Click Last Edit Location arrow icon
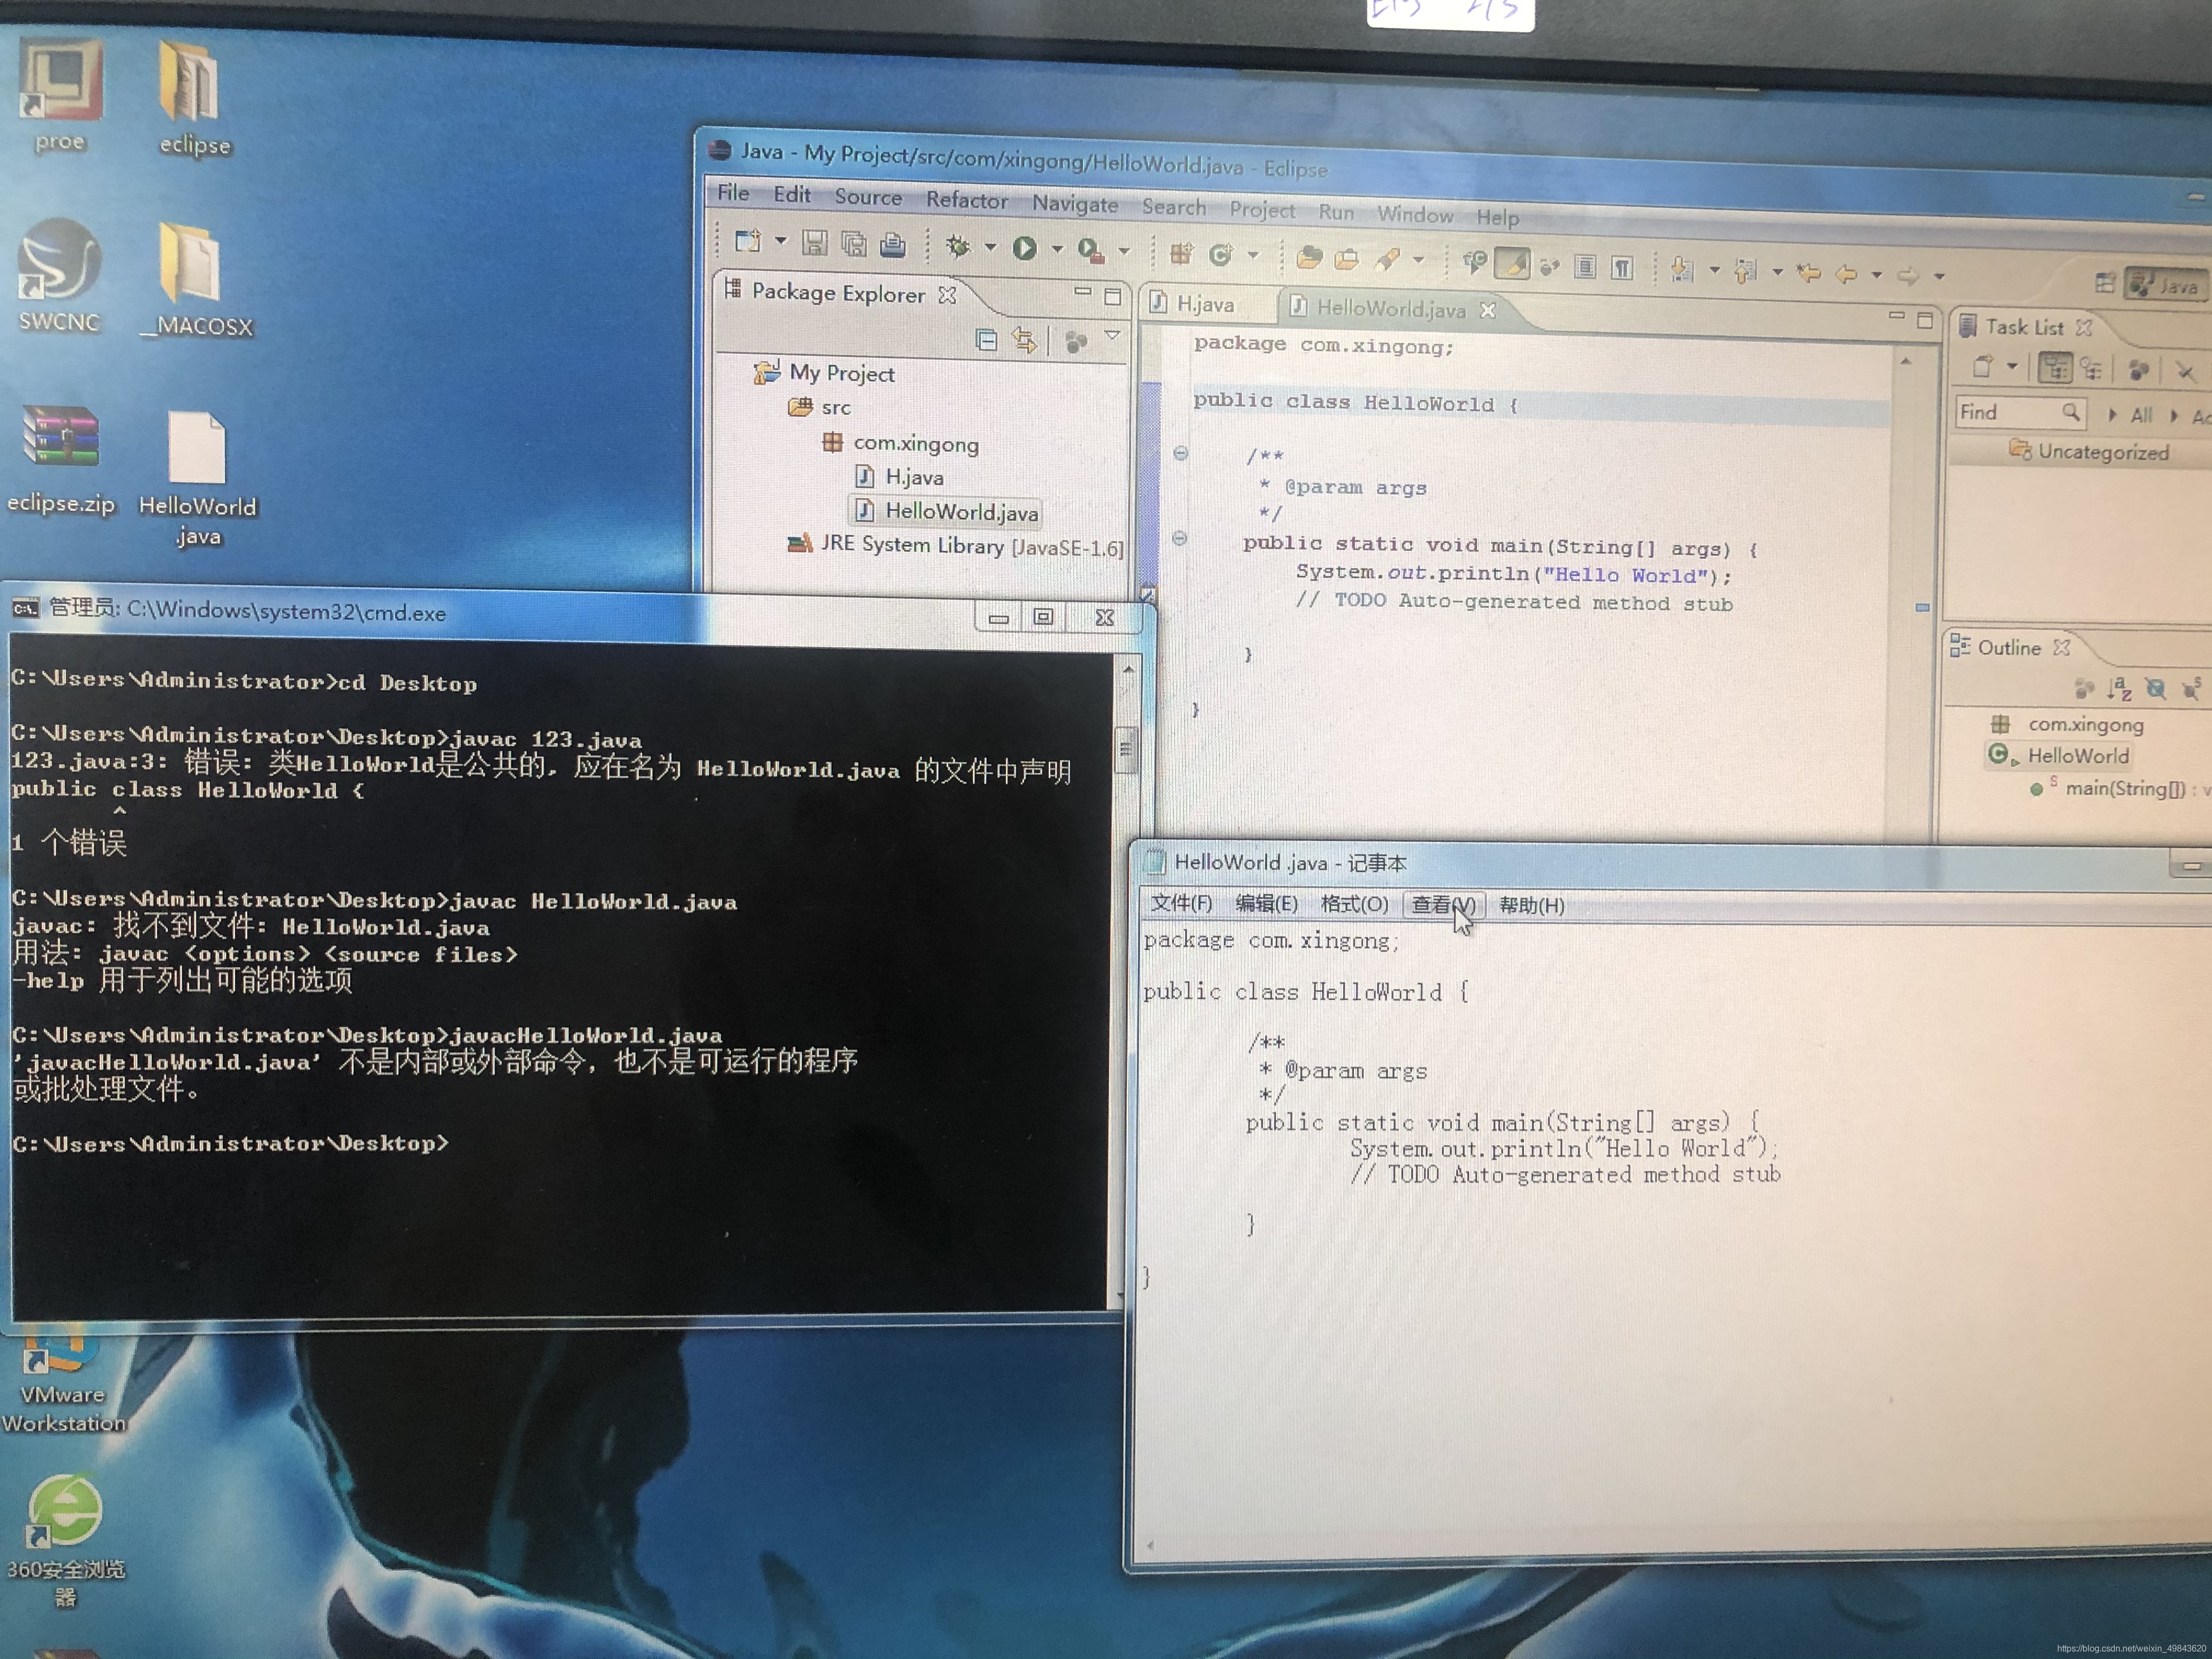Image resolution: width=2212 pixels, height=1659 pixels. 1808,272
